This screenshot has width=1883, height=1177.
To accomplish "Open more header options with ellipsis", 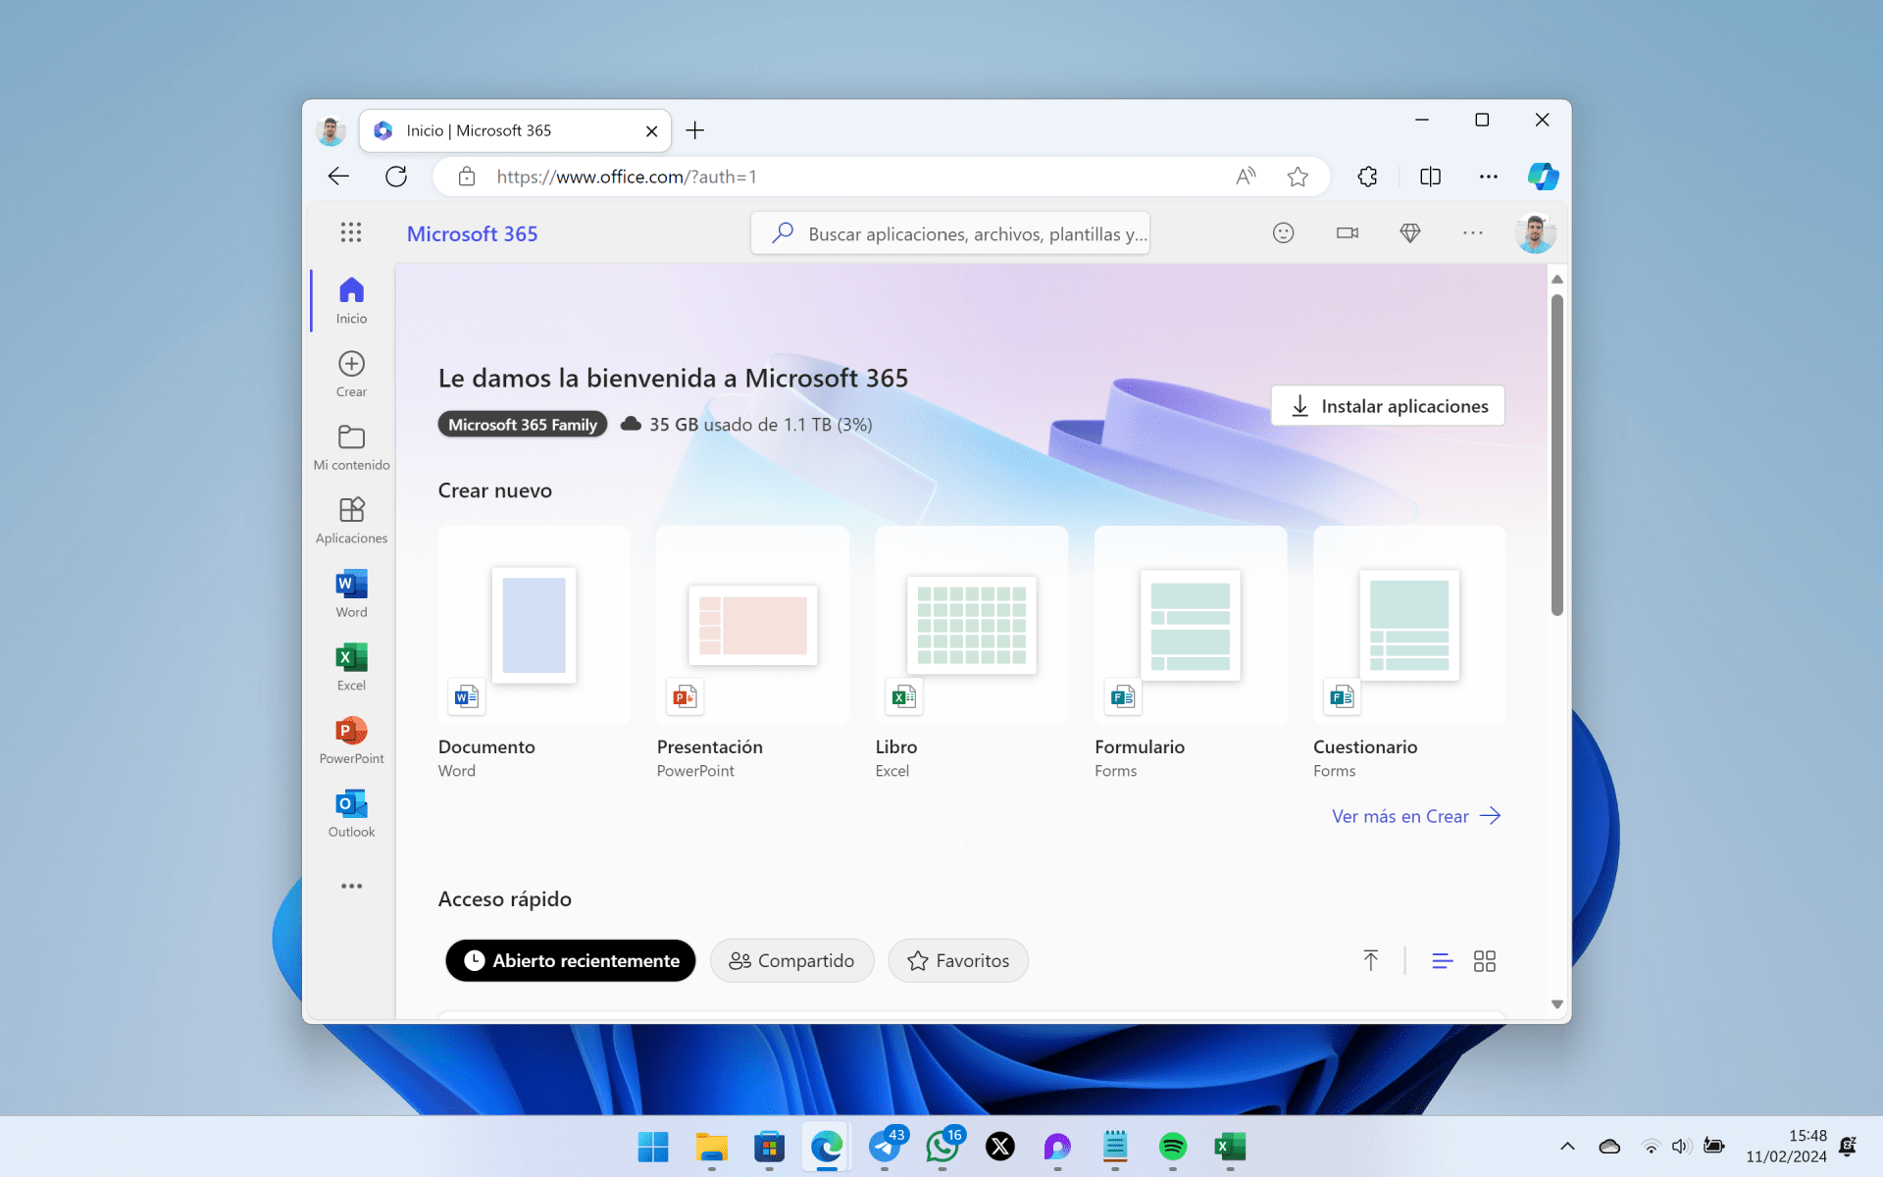I will click(1472, 232).
